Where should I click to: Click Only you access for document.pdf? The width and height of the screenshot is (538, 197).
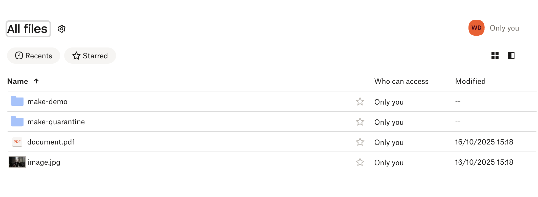389,142
